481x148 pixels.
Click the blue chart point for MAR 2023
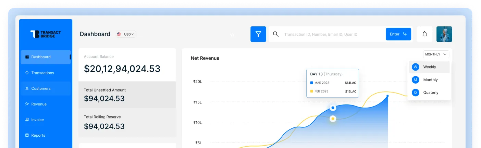(333, 108)
